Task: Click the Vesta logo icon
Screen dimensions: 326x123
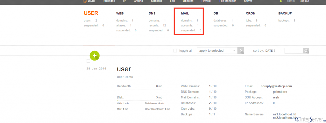Action: click(x=84, y=1)
